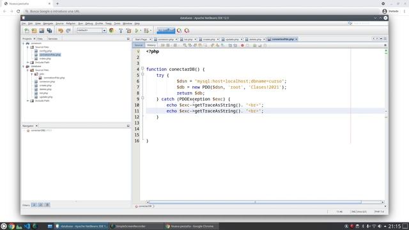Switch to the list.php editor tab
Image resolution: width=409 pixels, height=230 pixels.
pyautogui.click(x=188, y=40)
